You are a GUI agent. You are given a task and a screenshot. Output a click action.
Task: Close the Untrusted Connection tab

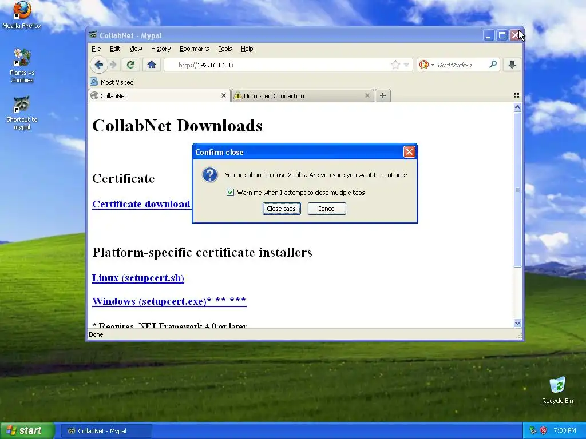click(x=367, y=95)
